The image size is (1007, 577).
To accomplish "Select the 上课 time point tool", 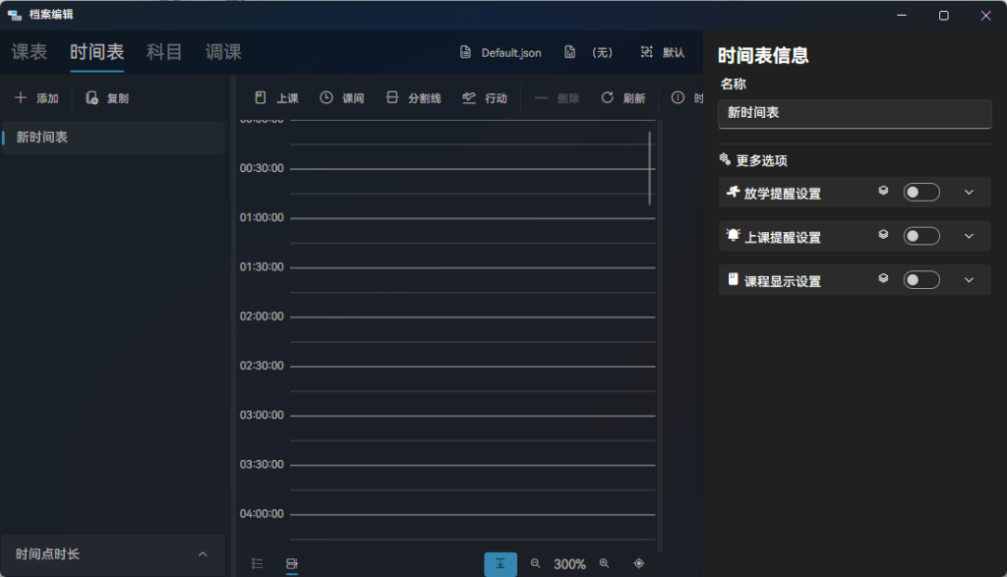I will click(275, 97).
